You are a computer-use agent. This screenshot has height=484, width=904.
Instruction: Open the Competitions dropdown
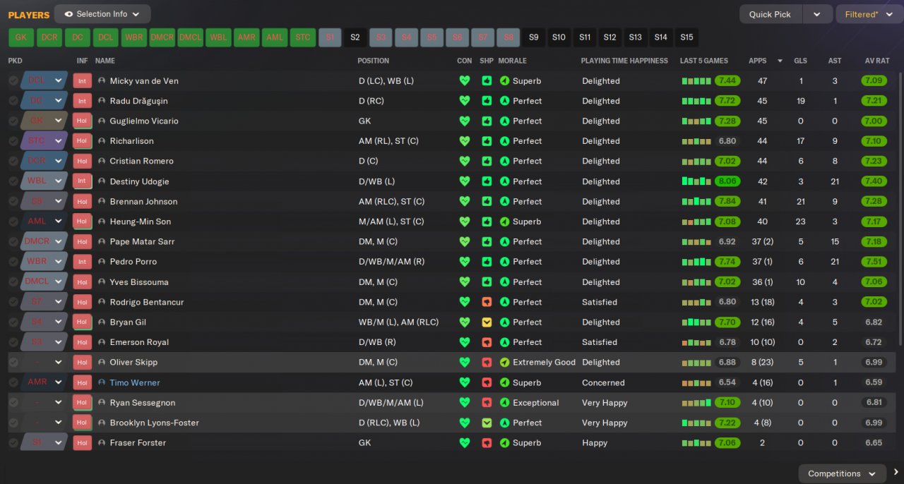842,473
